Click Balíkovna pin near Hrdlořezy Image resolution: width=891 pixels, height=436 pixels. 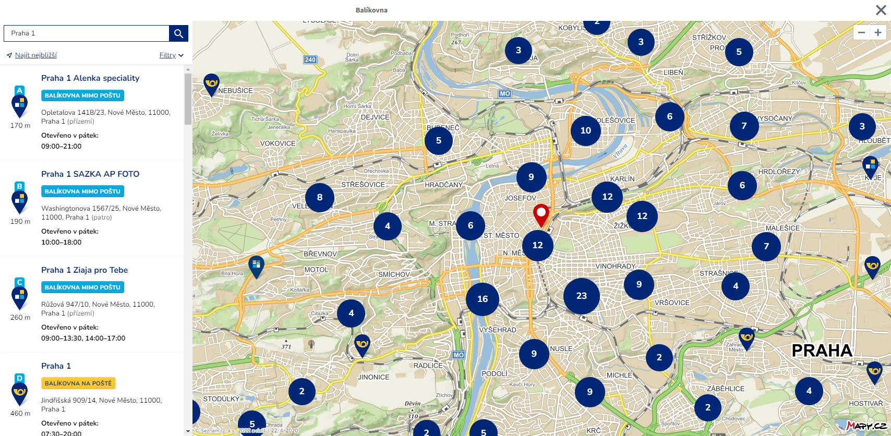tap(870, 167)
